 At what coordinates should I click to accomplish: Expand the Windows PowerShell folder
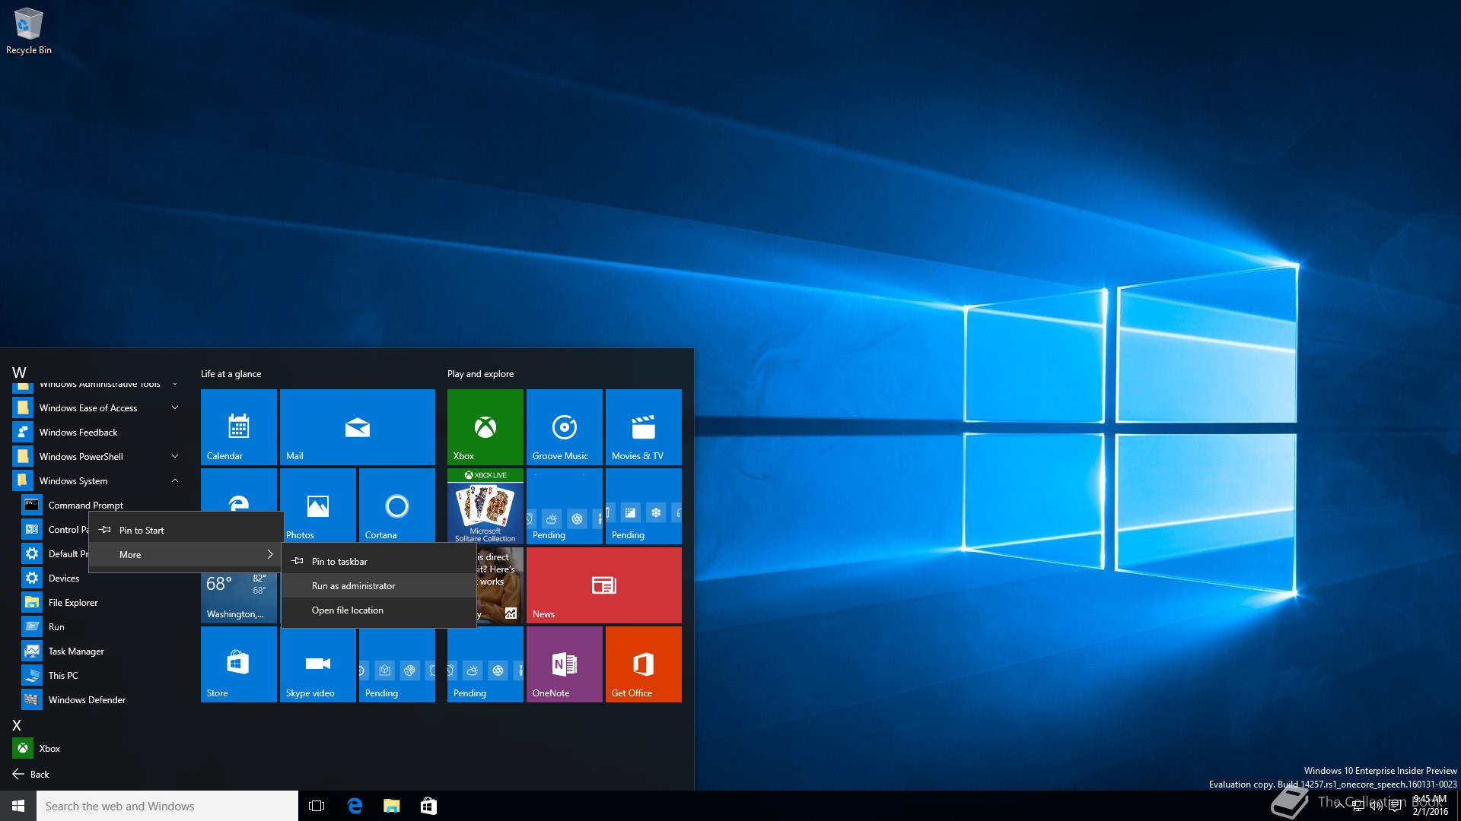click(97, 456)
